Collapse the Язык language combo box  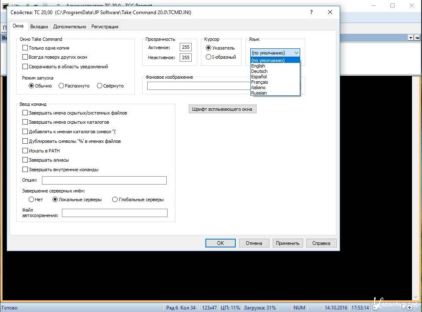click(x=296, y=53)
